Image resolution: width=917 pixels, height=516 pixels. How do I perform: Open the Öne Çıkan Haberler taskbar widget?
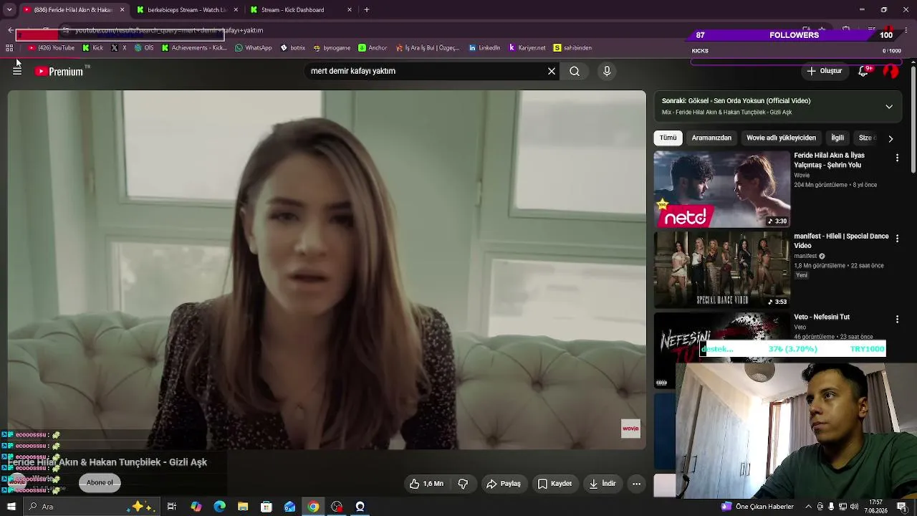tap(758, 507)
